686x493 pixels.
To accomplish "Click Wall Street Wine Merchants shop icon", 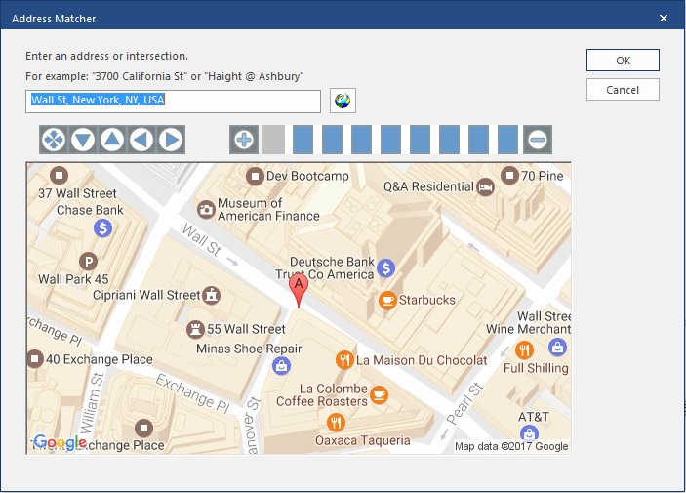I will [557, 348].
